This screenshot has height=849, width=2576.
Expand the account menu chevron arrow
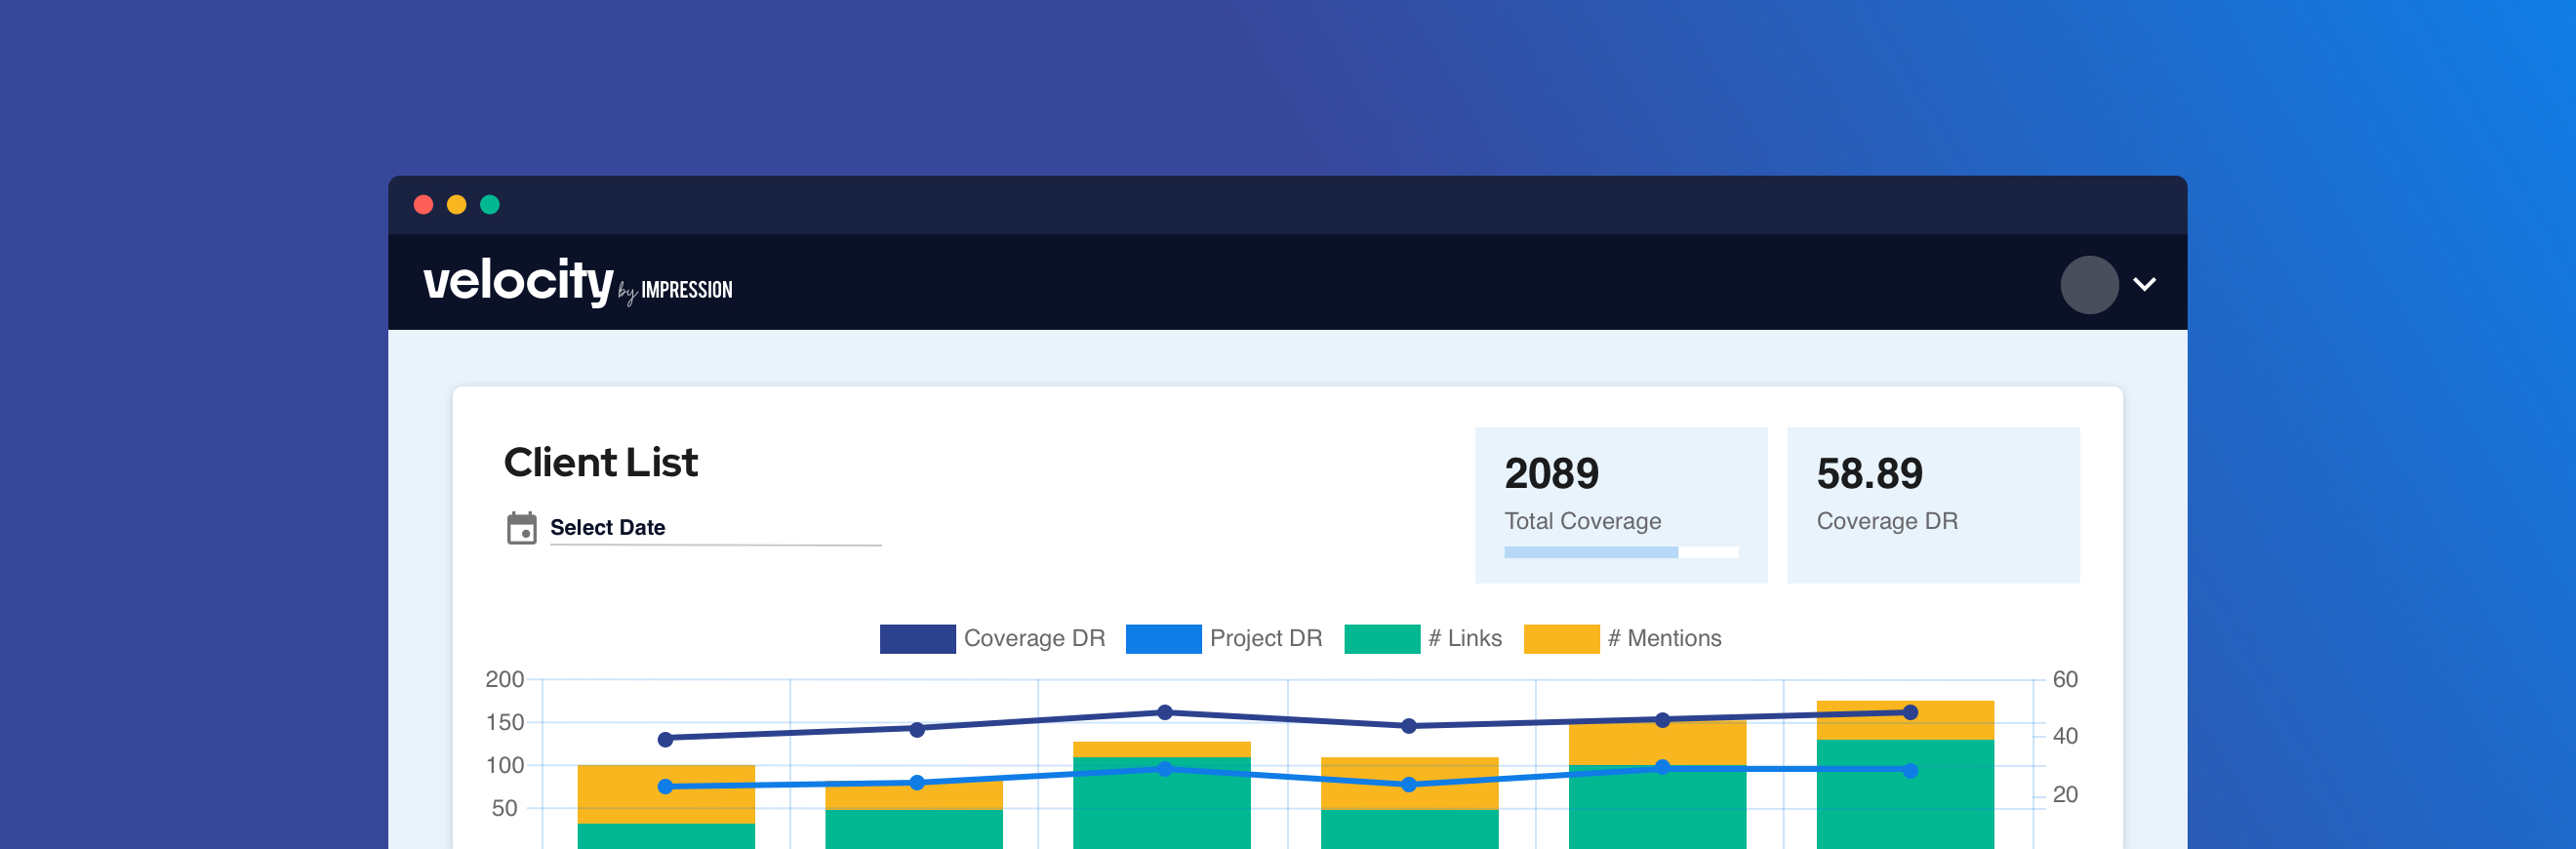coord(2144,285)
